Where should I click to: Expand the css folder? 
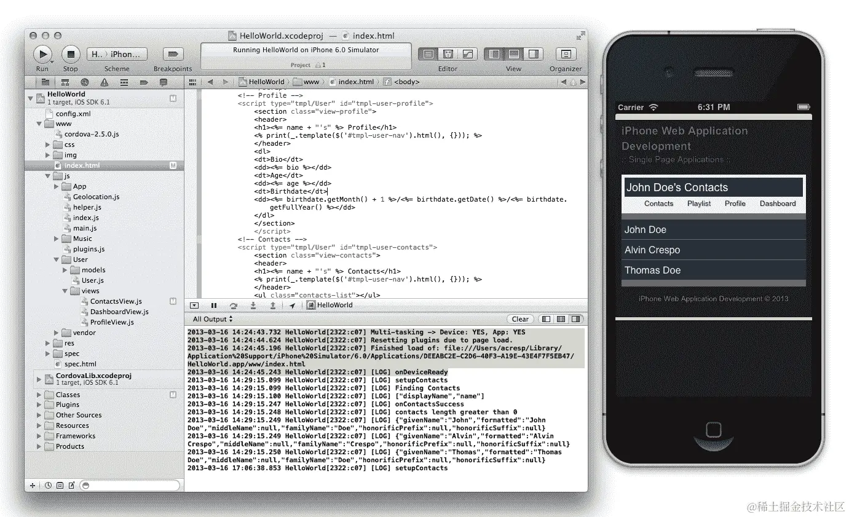(48, 144)
